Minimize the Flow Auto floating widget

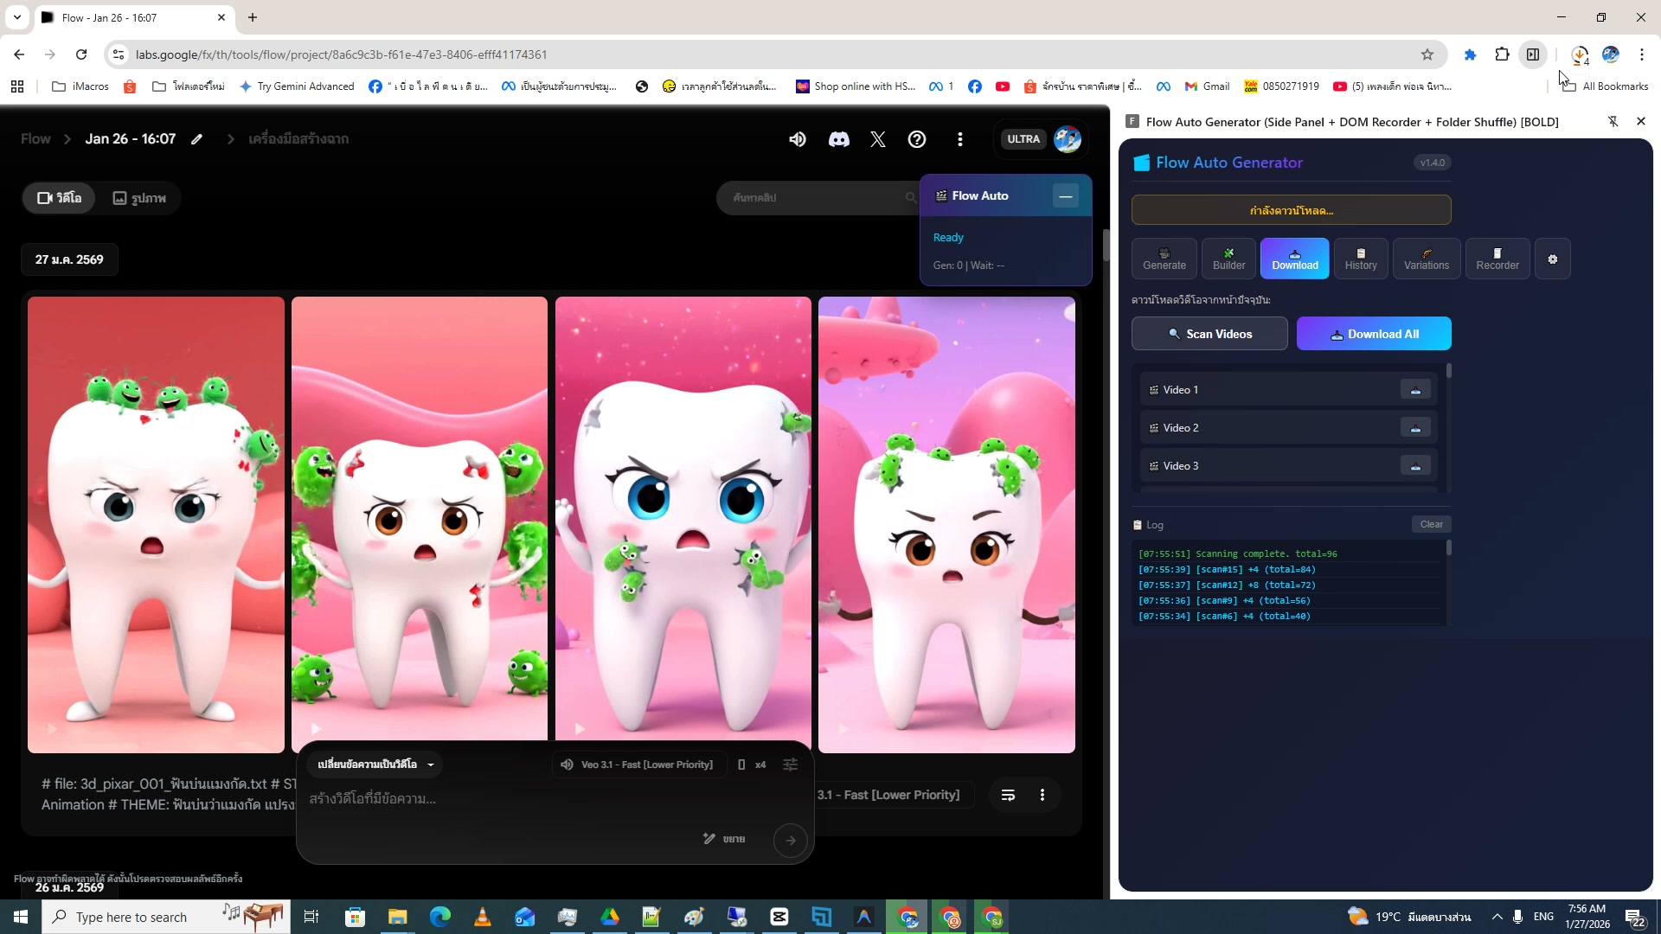[x=1066, y=196]
